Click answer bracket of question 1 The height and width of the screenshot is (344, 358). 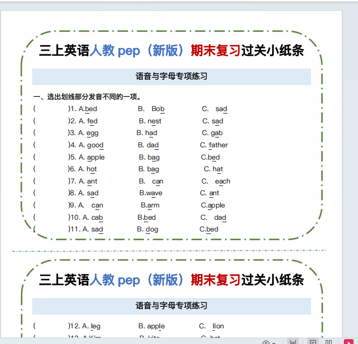click(52, 109)
